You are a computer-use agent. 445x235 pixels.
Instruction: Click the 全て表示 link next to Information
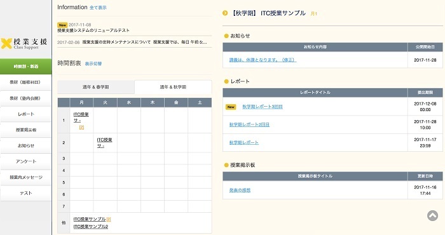coord(98,8)
